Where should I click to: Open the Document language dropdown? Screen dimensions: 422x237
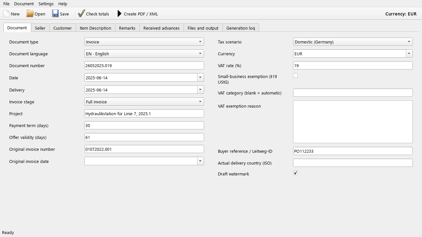[x=144, y=54]
